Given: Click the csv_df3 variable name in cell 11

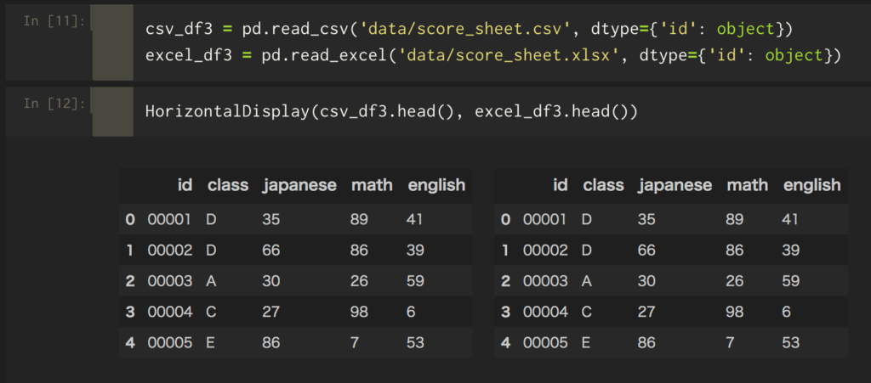Looking at the screenshot, I should (179, 29).
